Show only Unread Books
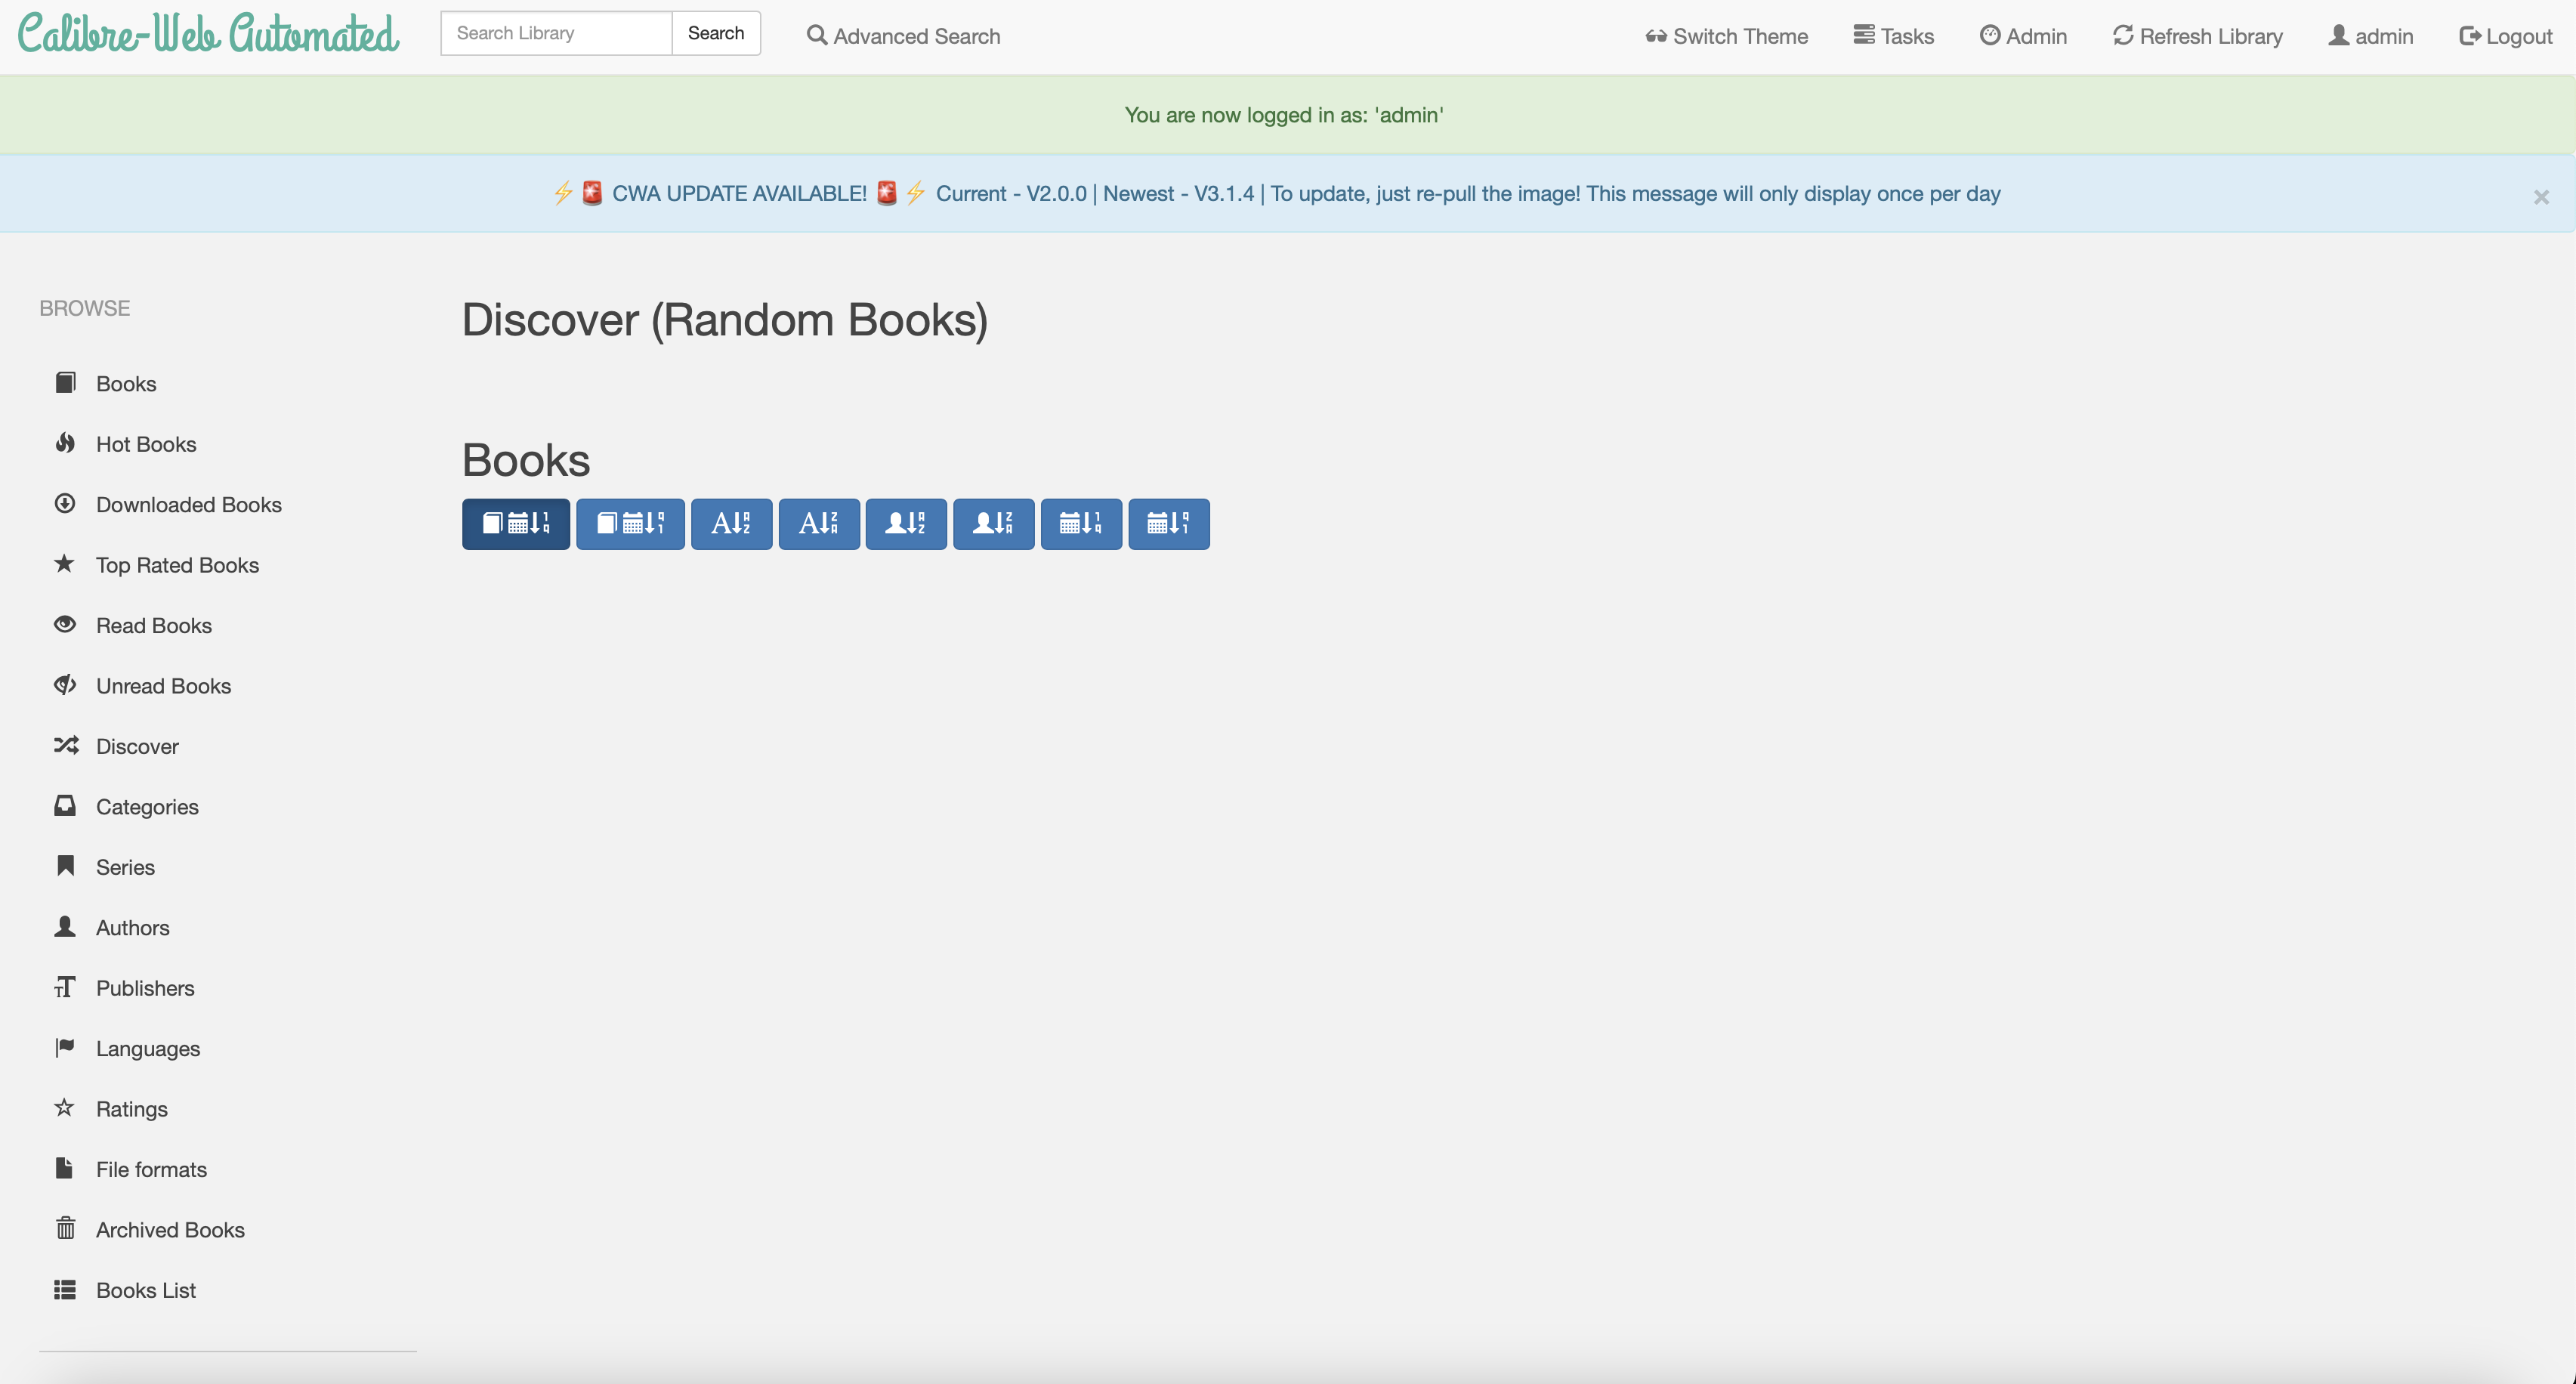The image size is (2576, 1384). (163, 686)
